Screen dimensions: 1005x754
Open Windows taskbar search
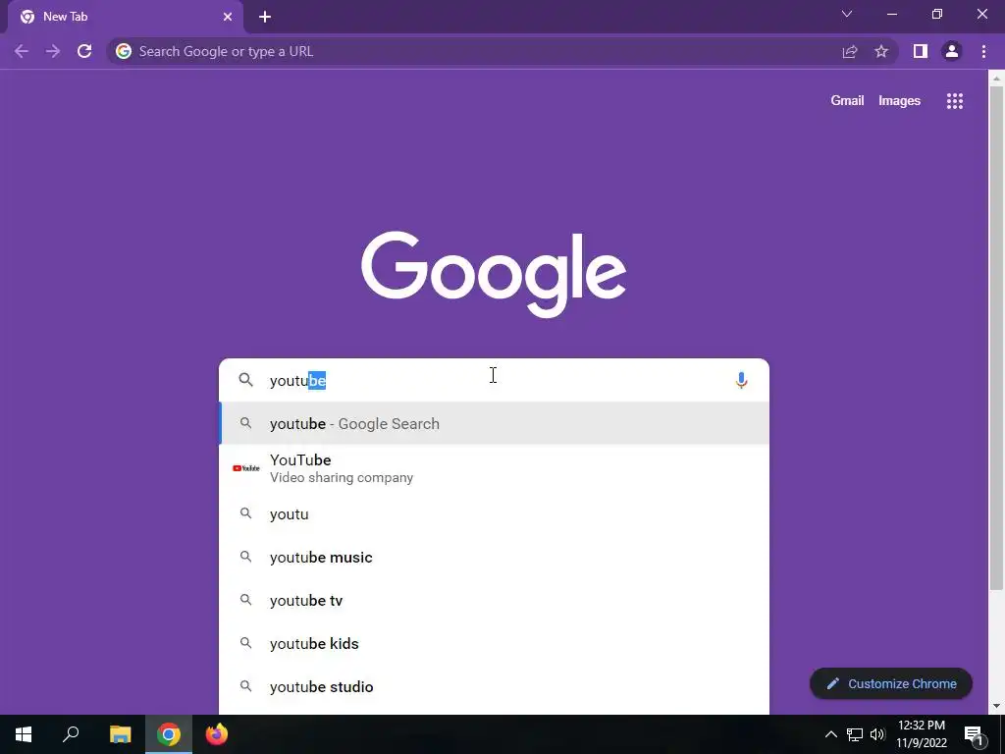[x=71, y=734]
